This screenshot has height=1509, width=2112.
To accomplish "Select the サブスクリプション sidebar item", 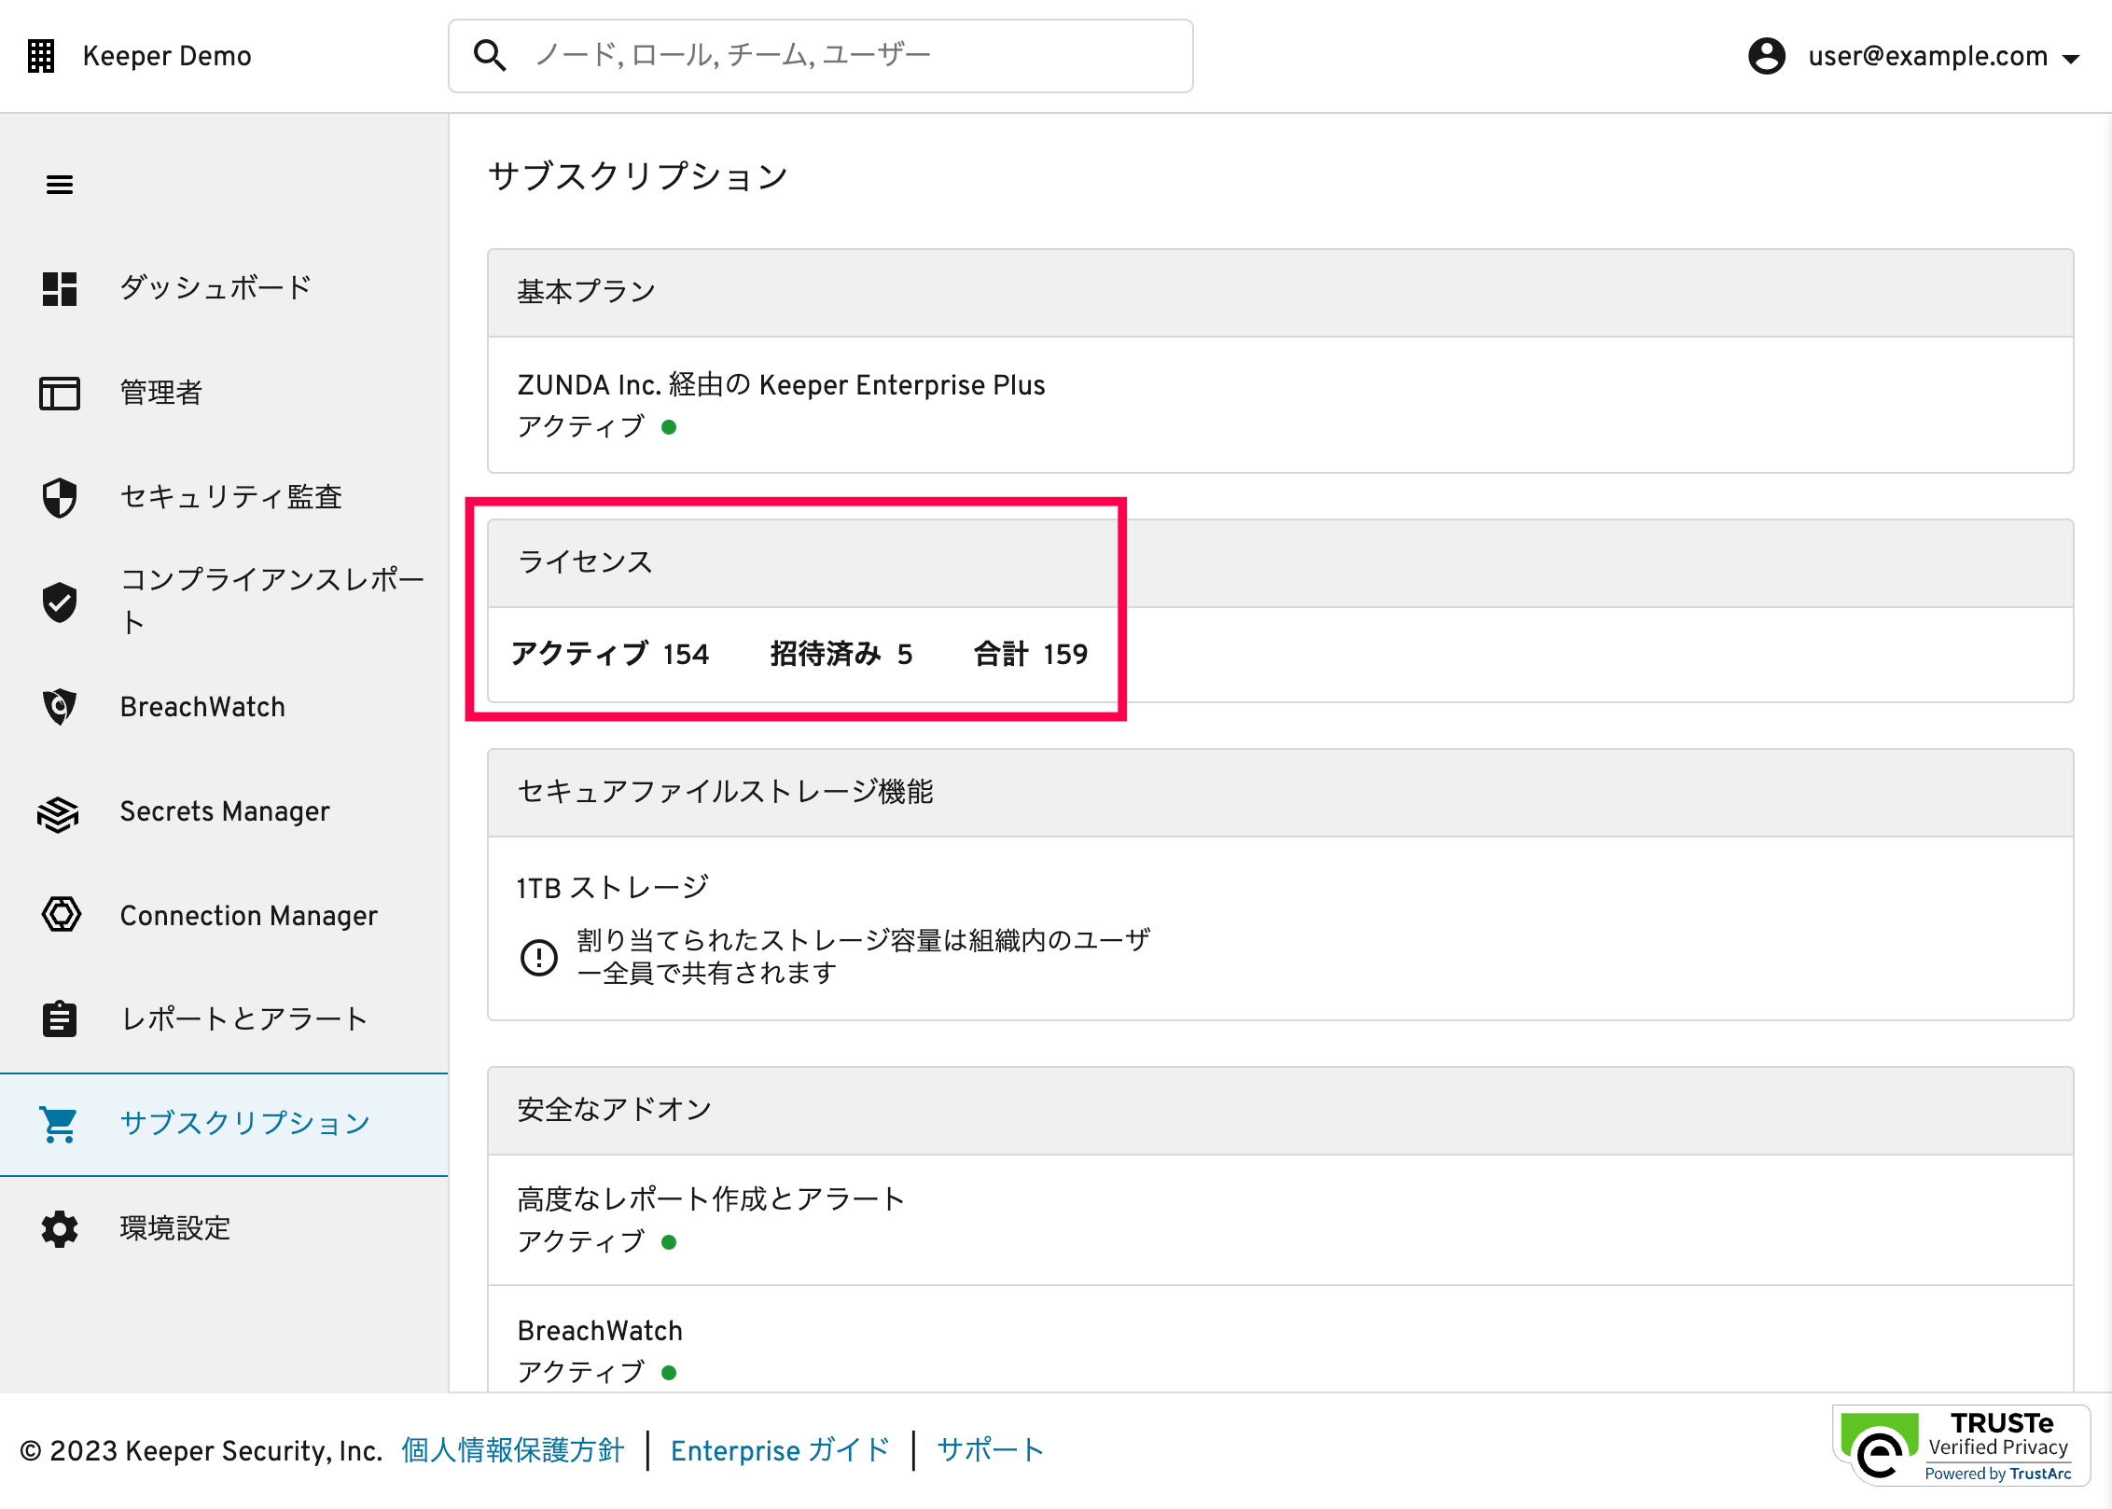I will [244, 1124].
